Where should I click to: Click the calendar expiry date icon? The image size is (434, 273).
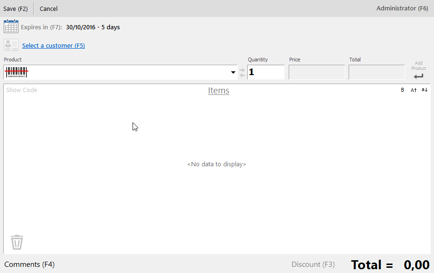coord(11,26)
